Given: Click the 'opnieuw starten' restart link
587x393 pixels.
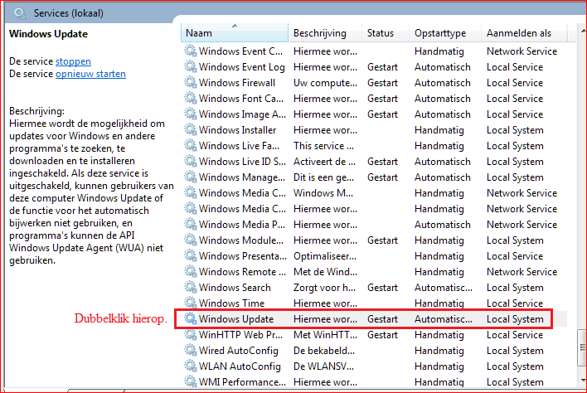Looking at the screenshot, I should (90, 74).
